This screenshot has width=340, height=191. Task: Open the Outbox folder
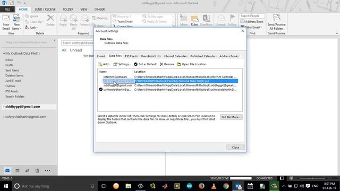pyautogui.click(x=10, y=86)
